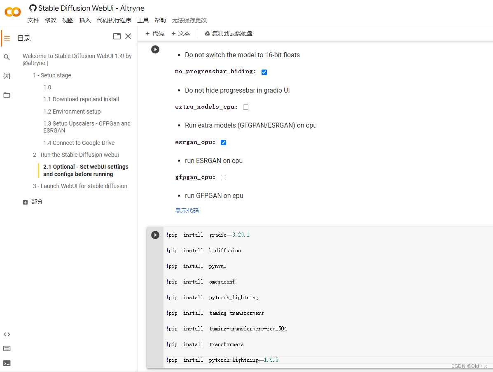This screenshot has height=372, width=493.
Task: Go to 2 - Run the Stable Diffusion webui
Action: point(76,155)
